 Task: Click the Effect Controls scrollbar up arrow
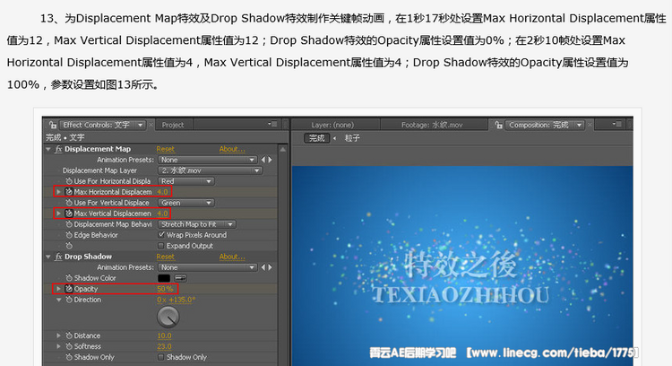pos(282,149)
